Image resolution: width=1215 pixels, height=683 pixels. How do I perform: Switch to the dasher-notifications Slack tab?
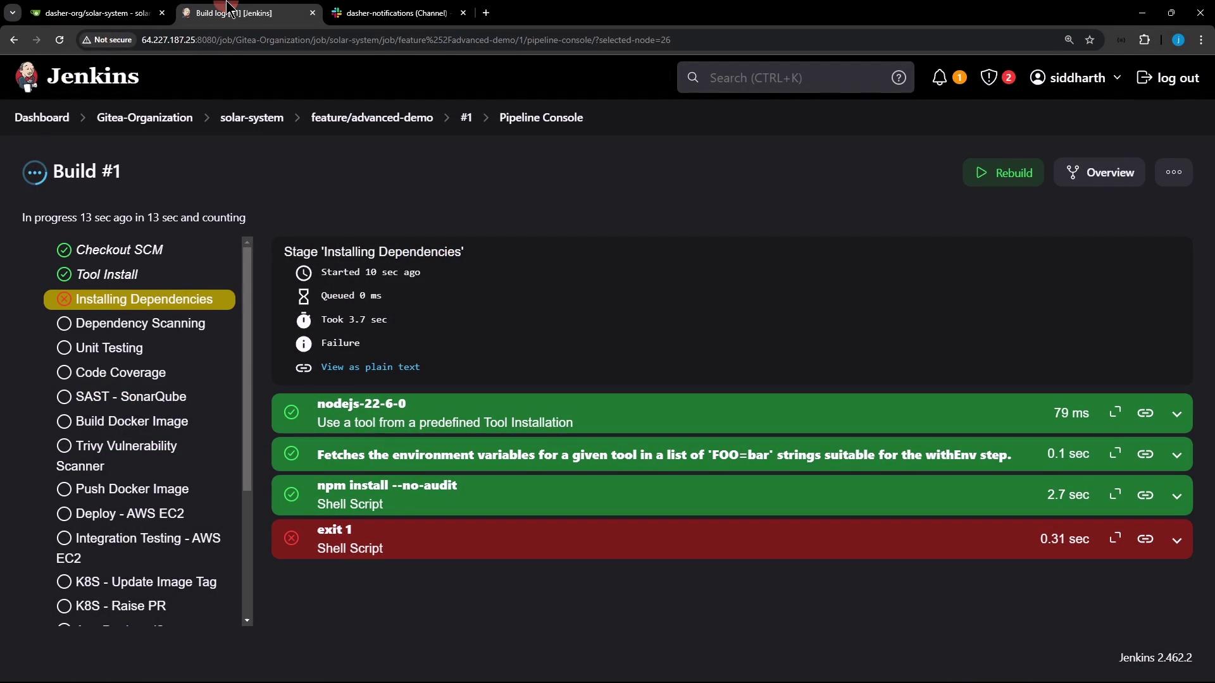point(396,13)
